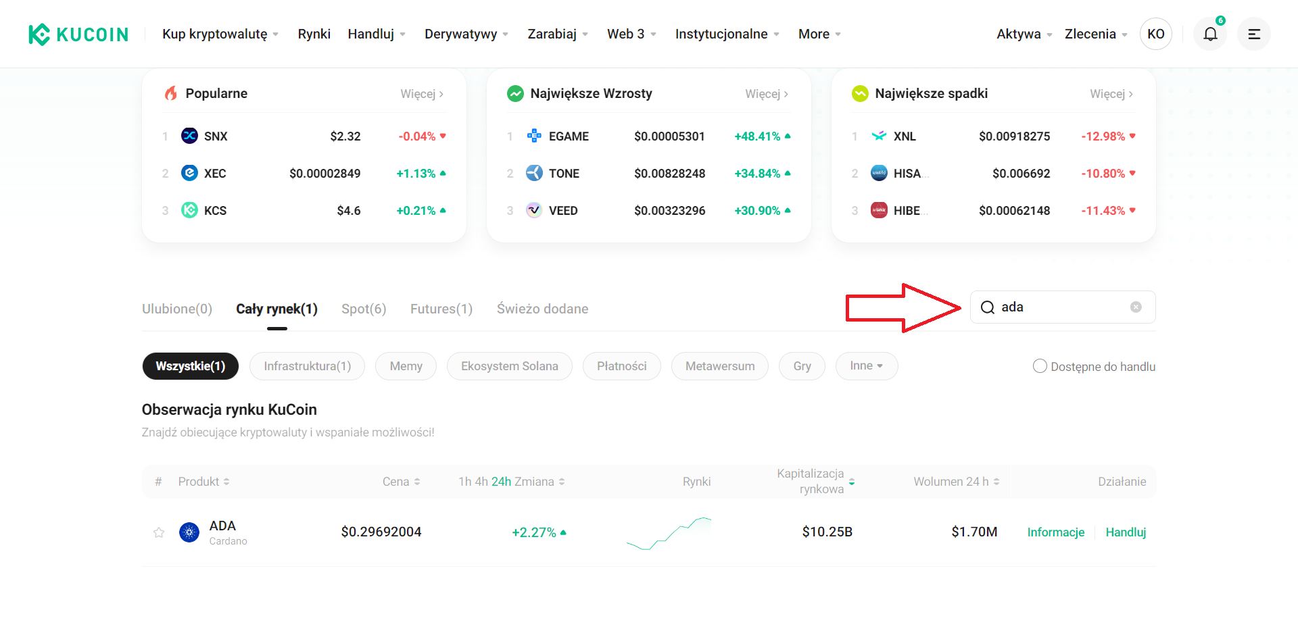
Task: Open Więcej link in Największe spadki
Action: point(1111,94)
